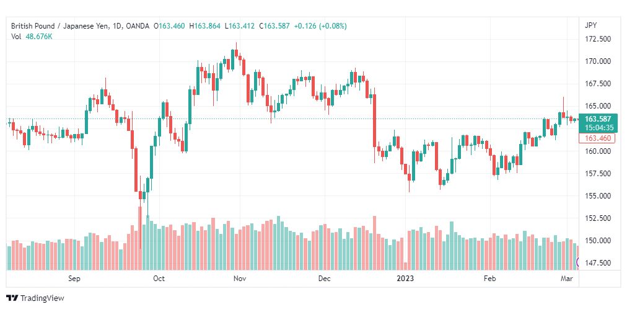Click the TradingView wordmark link
The width and height of the screenshot is (627, 309).
42,298
